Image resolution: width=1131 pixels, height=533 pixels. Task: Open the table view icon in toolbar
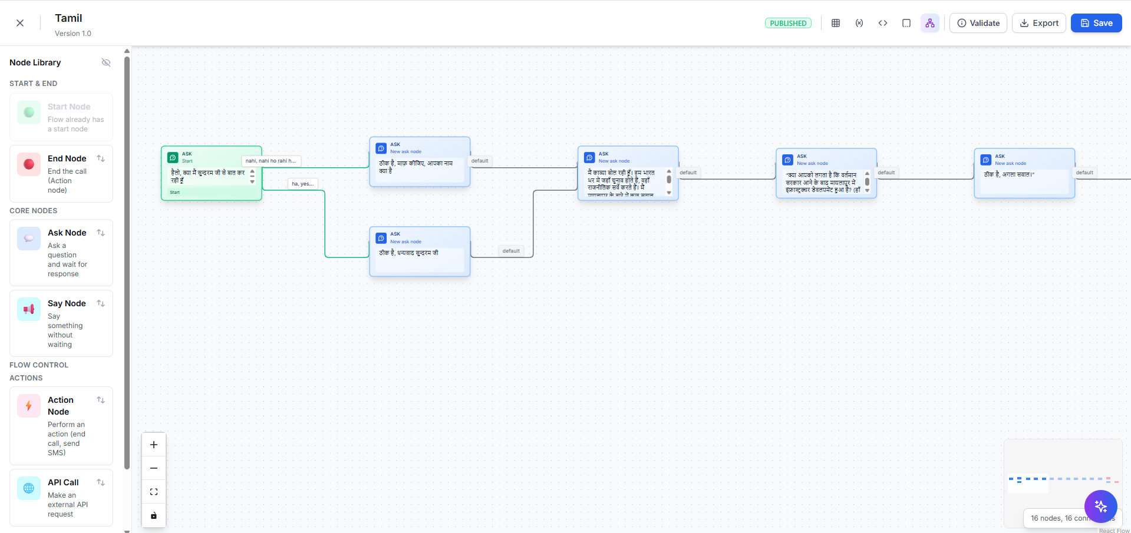[836, 23]
